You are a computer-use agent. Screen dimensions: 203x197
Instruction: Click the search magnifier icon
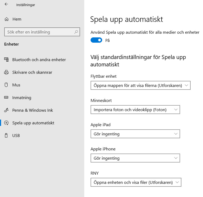point(76,32)
